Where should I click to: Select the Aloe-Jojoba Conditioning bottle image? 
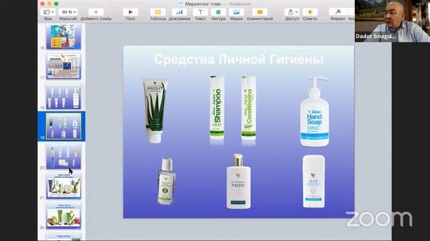[x=249, y=108]
